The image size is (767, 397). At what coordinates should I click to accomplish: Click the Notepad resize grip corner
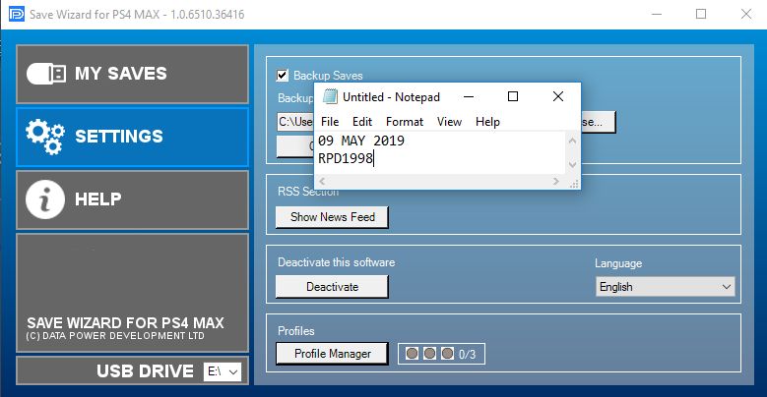click(574, 183)
